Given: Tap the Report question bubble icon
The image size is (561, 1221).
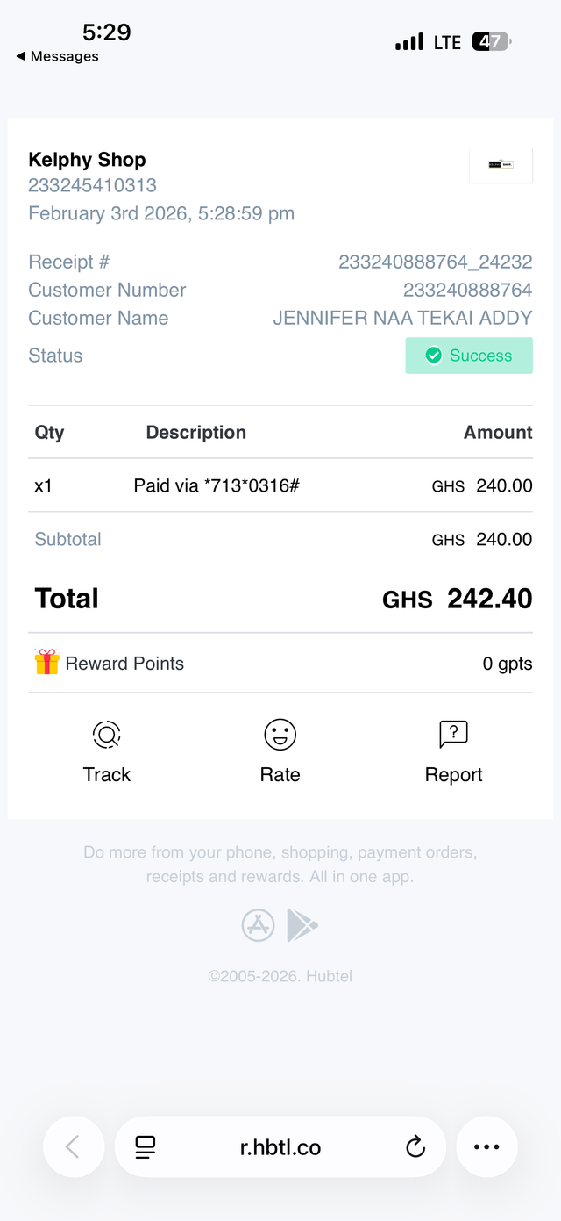Looking at the screenshot, I should (x=453, y=734).
